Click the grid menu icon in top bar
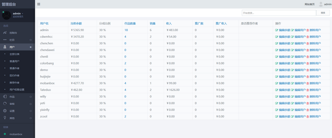The image size is (332, 138). 39,4
